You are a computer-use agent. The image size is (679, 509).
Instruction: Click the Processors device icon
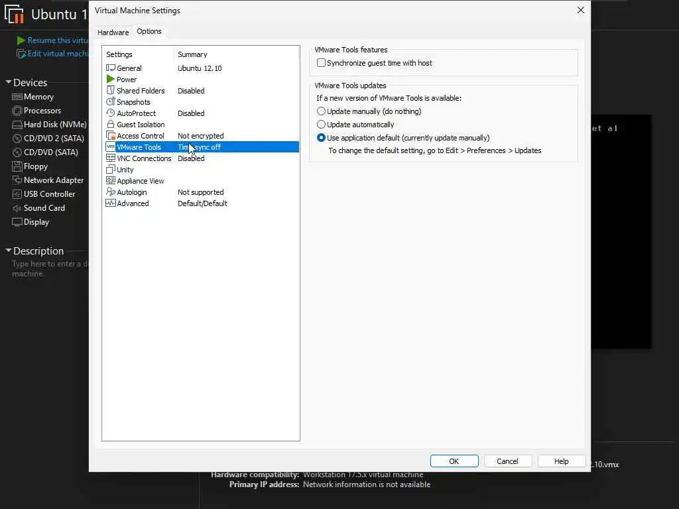(17, 111)
